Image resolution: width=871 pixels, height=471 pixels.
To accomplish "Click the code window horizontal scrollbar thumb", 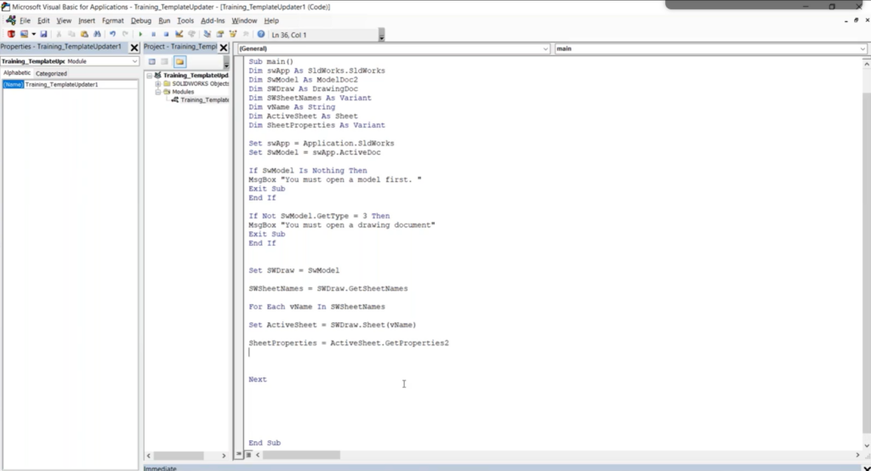I will (x=301, y=455).
